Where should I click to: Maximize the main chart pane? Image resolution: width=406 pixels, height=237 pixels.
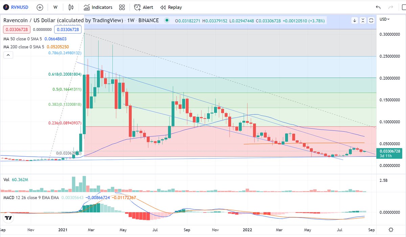point(371,20)
